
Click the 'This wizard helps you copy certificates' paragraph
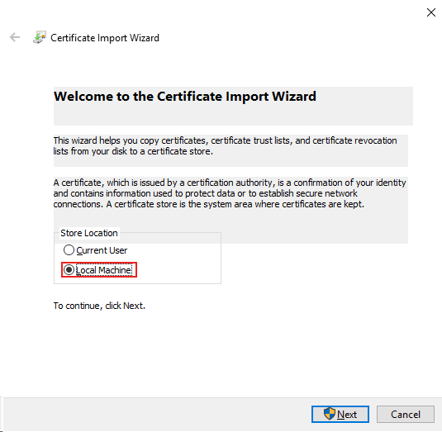point(225,145)
